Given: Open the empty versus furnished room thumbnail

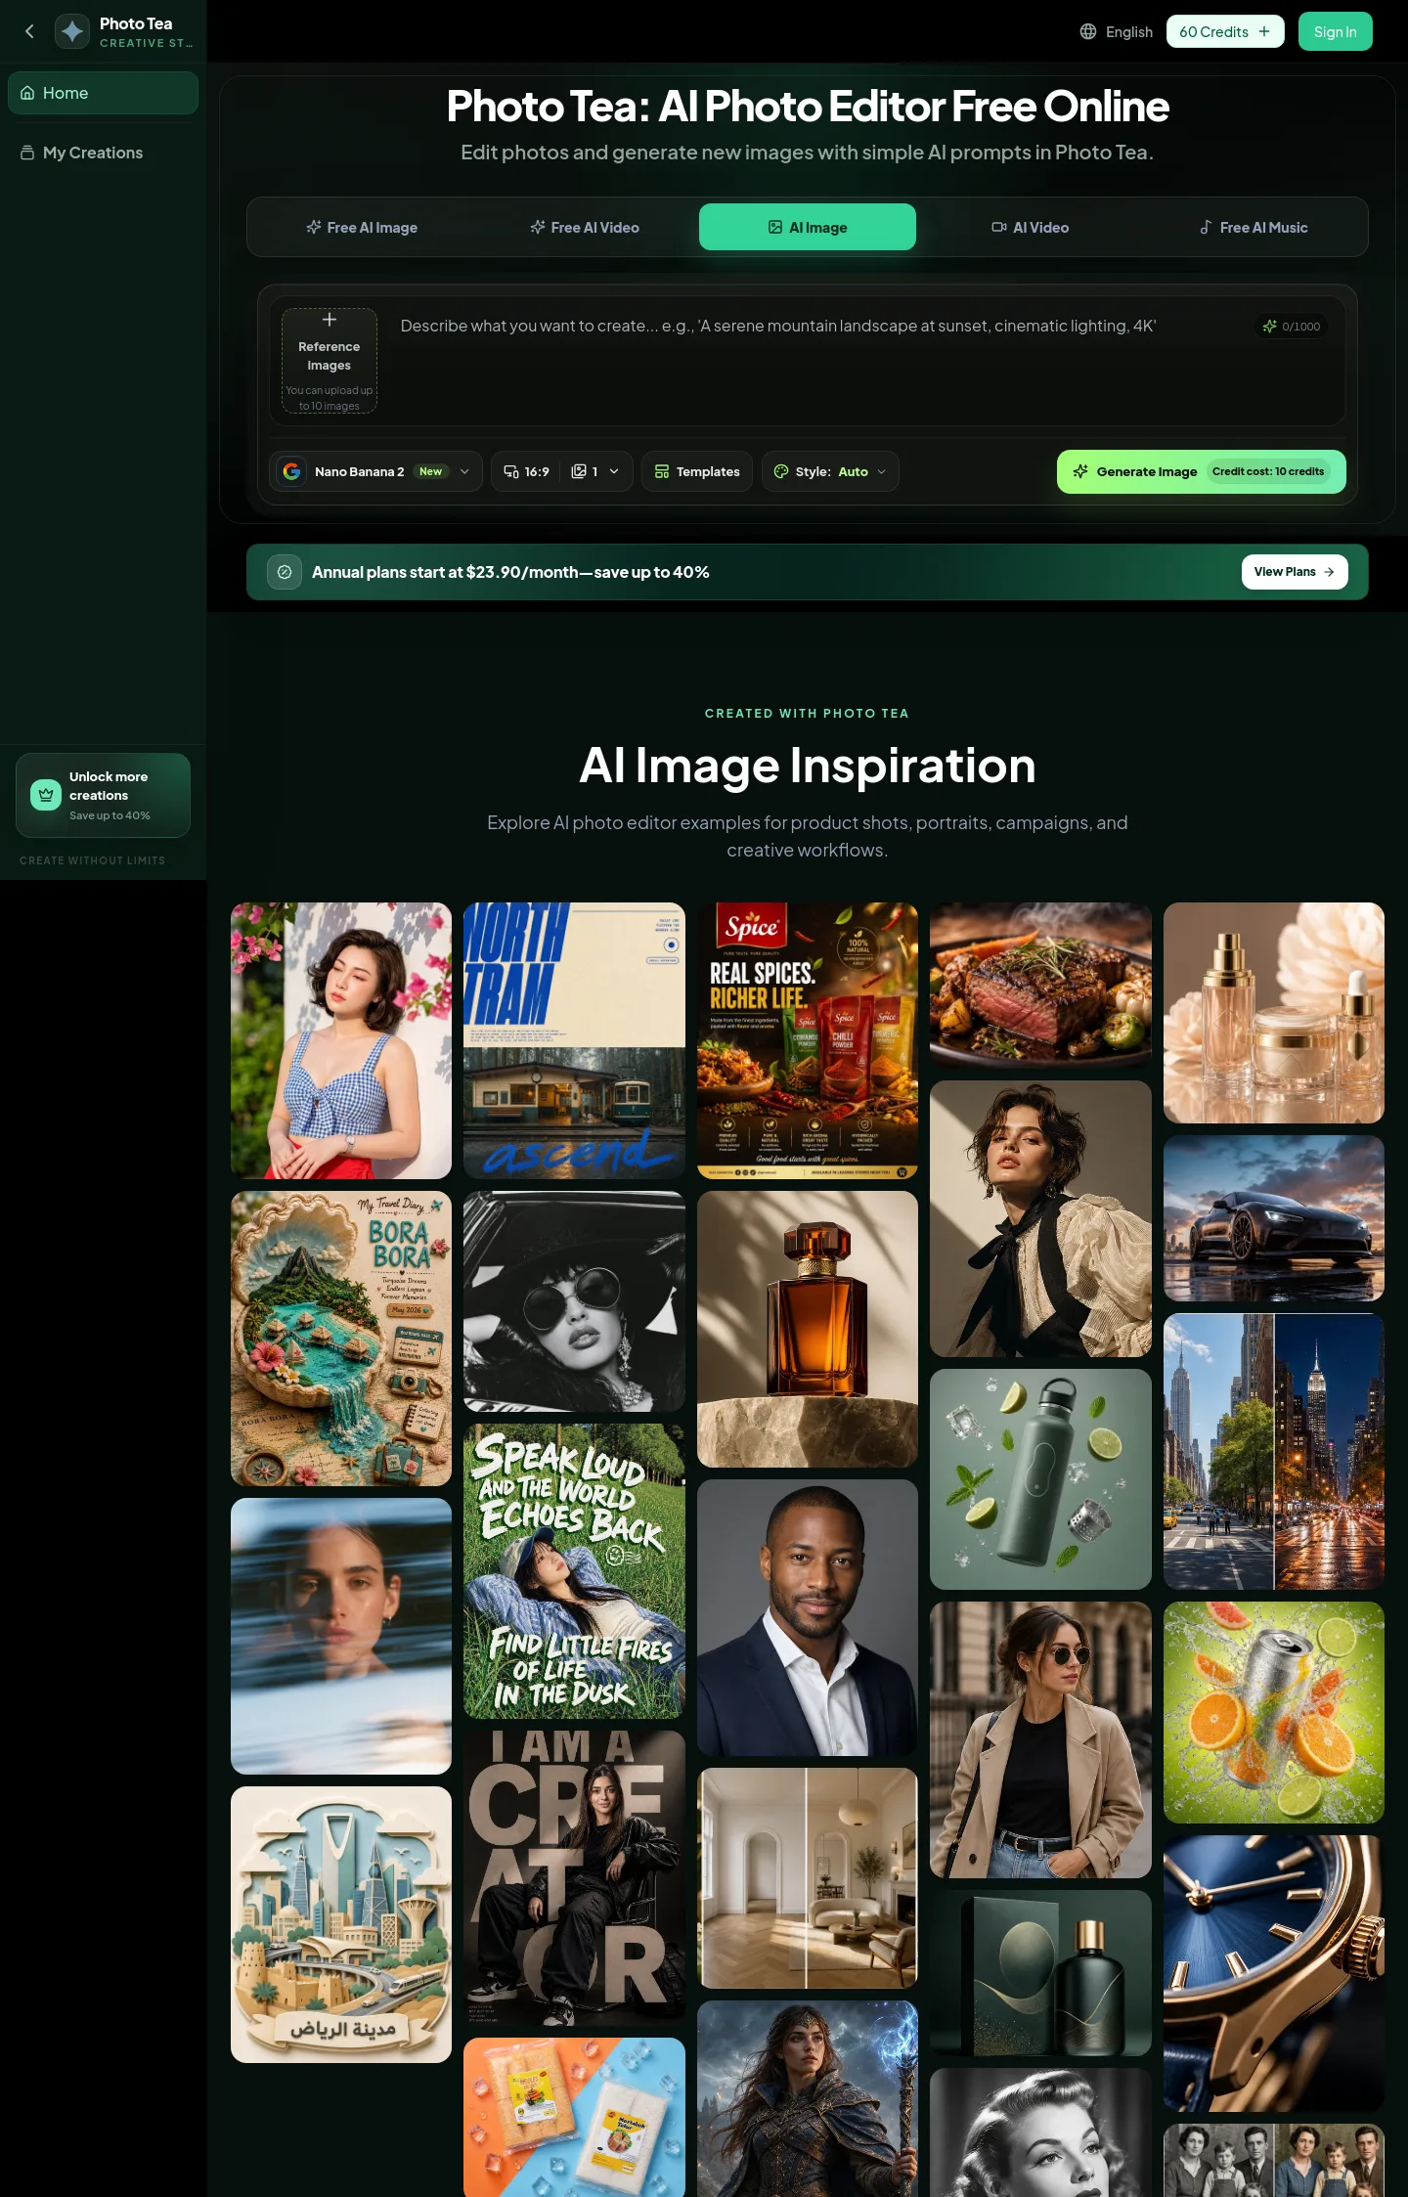Looking at the screenshot, I should tap(808, 1878).
